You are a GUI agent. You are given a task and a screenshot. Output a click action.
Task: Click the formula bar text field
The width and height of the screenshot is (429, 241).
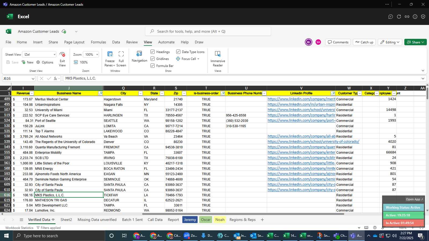click(x=241, y=78)
